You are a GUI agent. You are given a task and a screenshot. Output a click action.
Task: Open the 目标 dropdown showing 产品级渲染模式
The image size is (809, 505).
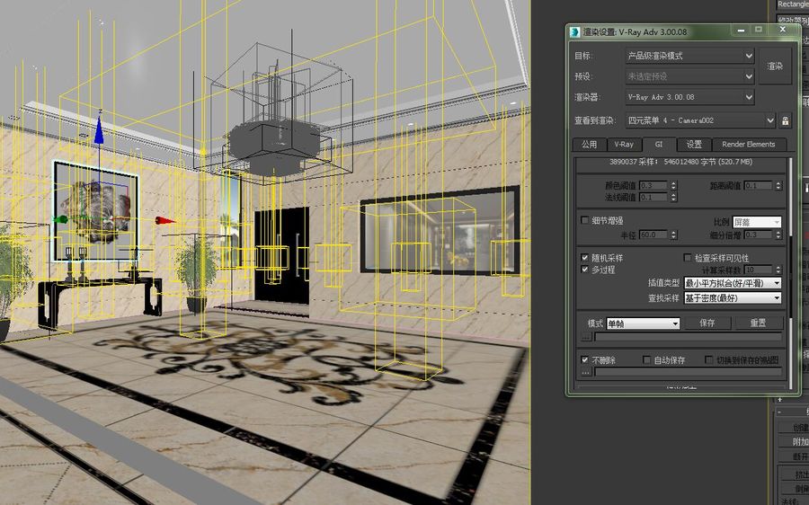tap(689, 56)
